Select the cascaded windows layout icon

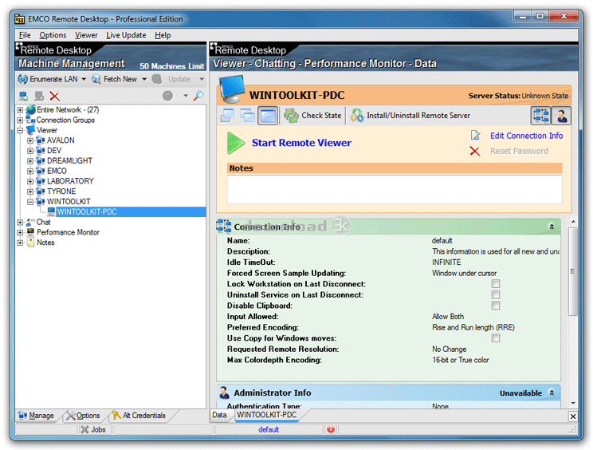tap(247, 116)
